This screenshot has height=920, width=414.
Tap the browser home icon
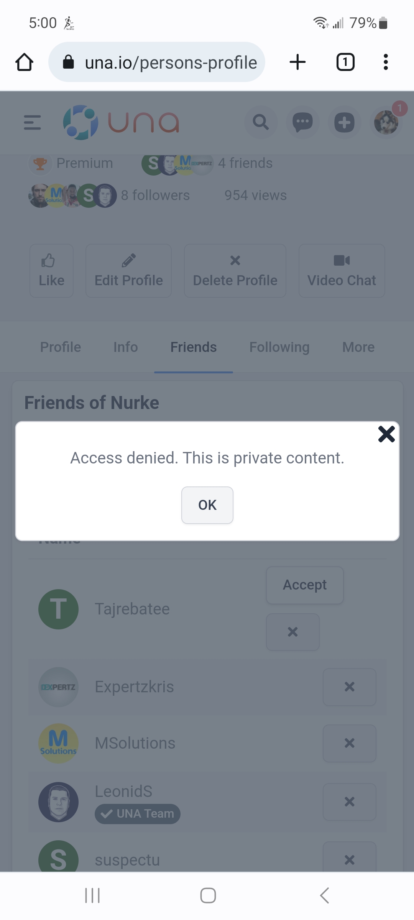coord(24,62)
